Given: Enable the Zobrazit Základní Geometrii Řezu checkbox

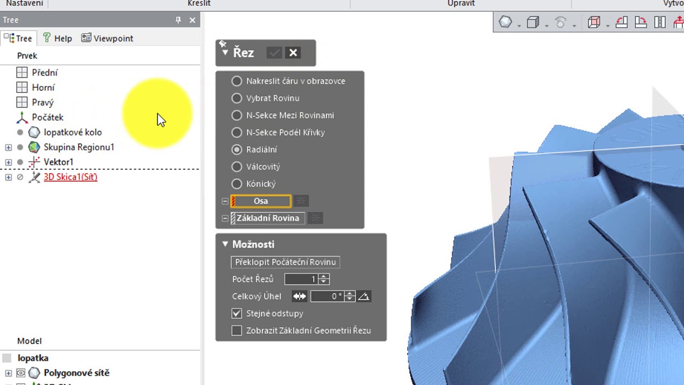Looking at the screenshot, I should 237,330.
